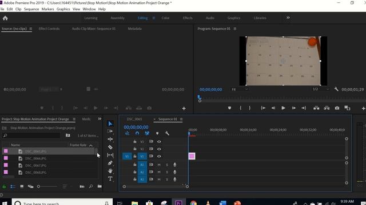This screenshot has width=366, height=205.
Task: Enable voice-over record on track A3
Action: tap(174, 179)
